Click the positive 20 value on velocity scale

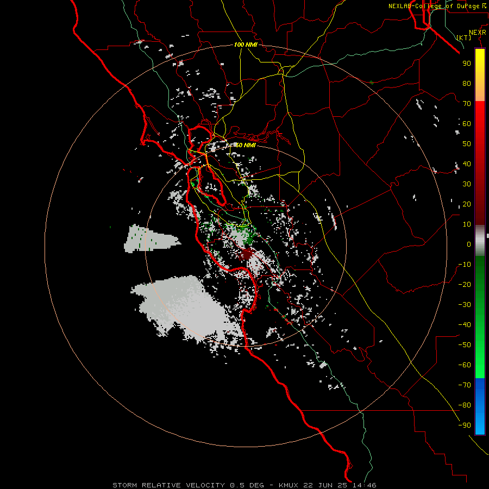pos(467,204)
